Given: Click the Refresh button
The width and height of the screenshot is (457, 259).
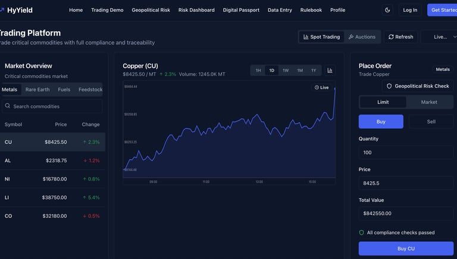Looking at the screenshot, I should pos(400,37).
